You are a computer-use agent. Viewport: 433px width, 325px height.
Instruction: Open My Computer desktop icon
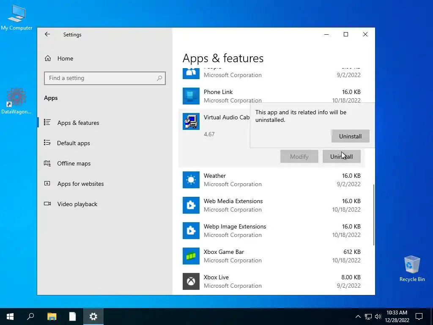[x=16, y=17]
